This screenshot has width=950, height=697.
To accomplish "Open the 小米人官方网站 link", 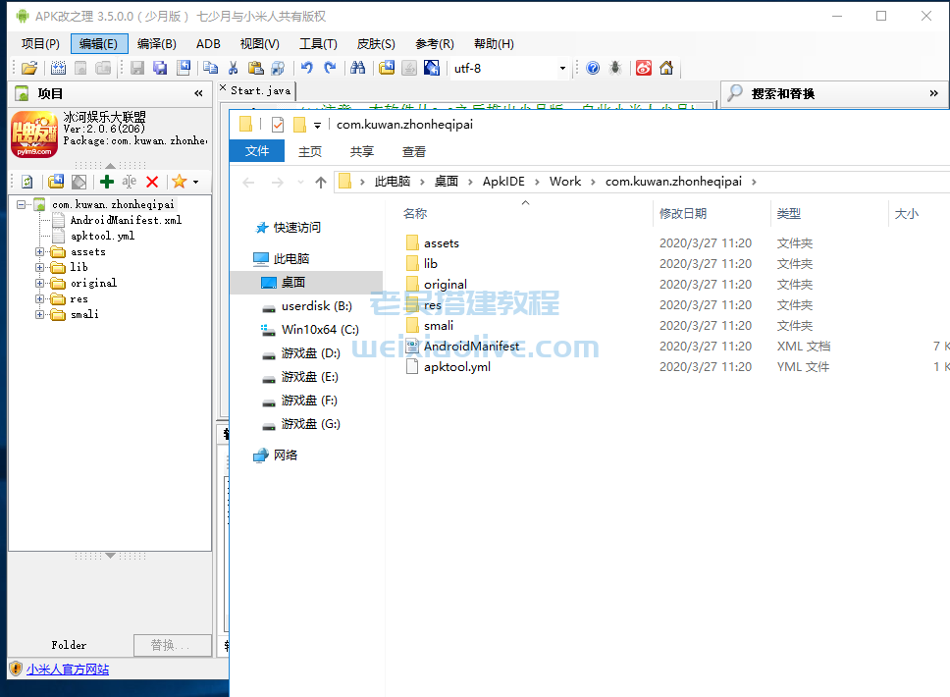I will click(68, 670).
